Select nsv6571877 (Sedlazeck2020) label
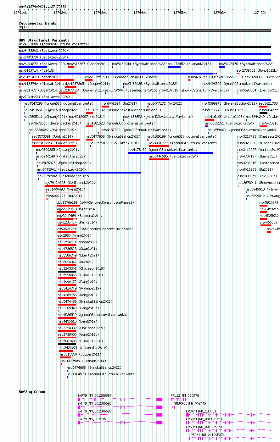Viewport: 280px width, 442px height. tap(114, 143)
